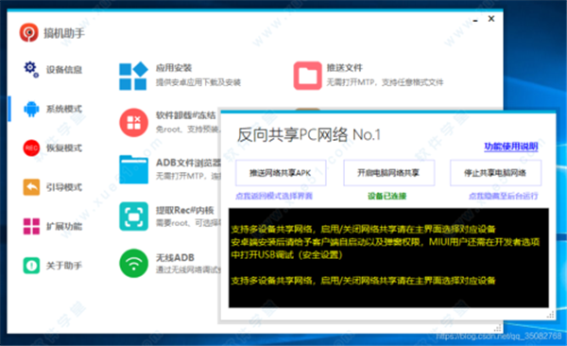Open 无线ADB green wifi icon

click(x=134, y=264)
